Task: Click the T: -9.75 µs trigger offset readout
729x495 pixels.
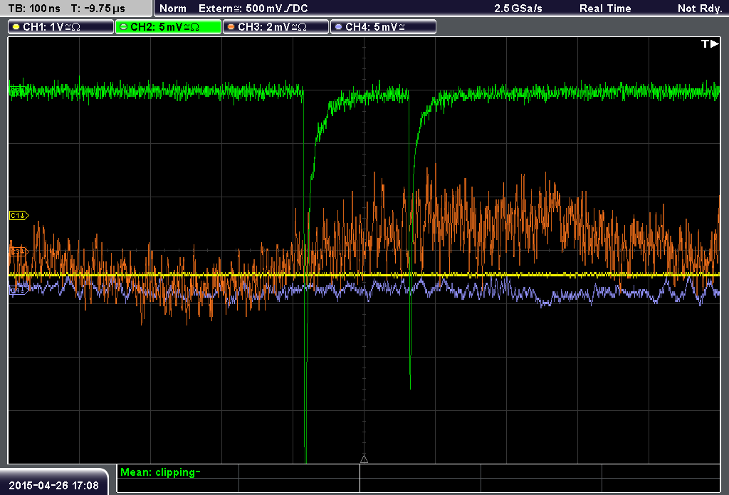Action: (x=98, y=9)
